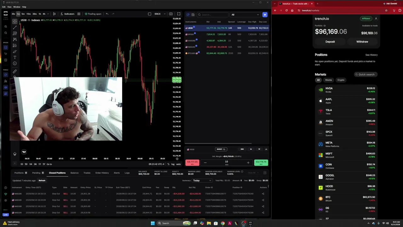Reload the trench.io browser page
403x227 pixels.
point(286,10)
